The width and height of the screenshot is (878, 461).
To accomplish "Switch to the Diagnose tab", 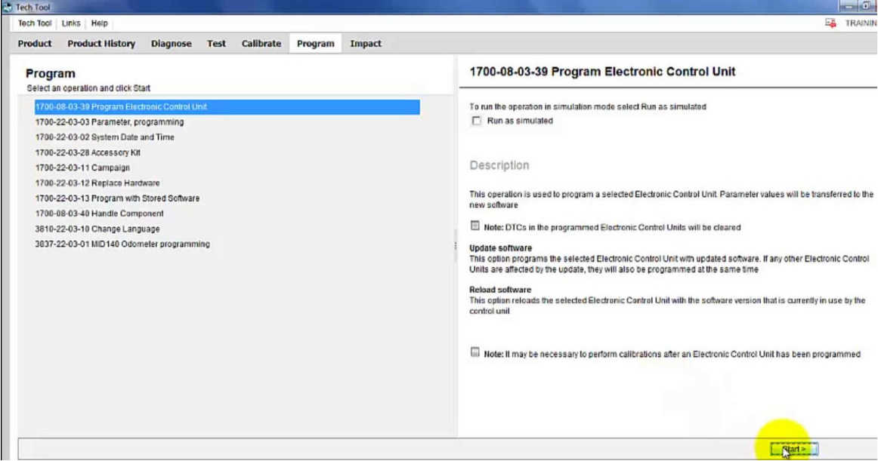I will point(172,43).
